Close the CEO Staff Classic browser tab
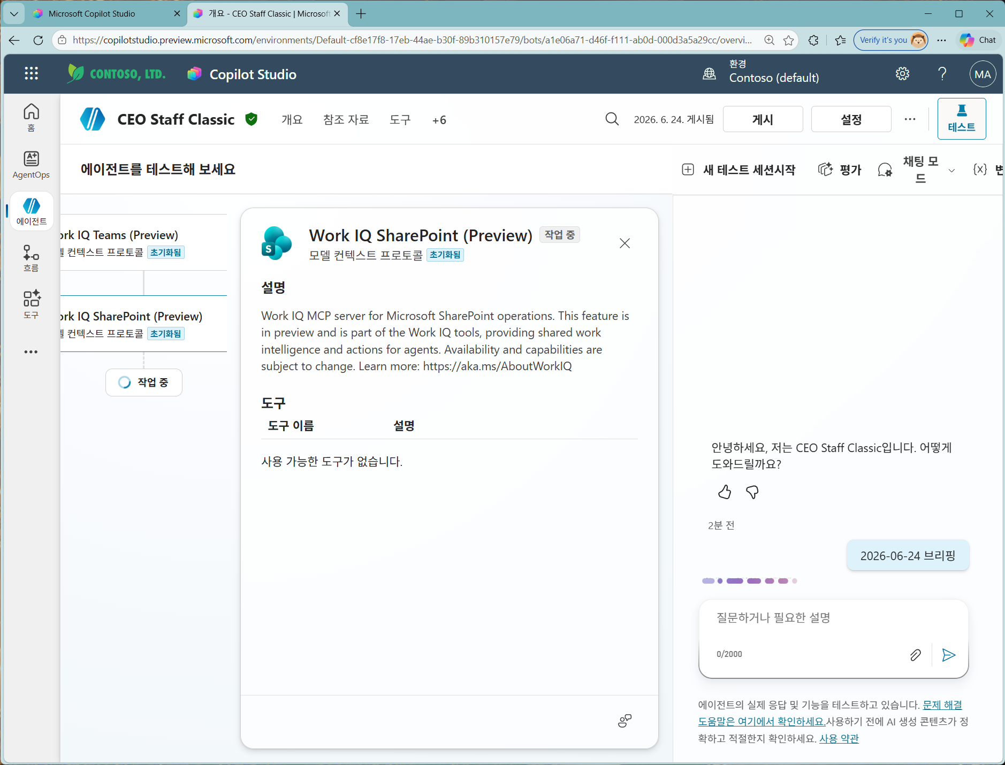The image size is (1005, 765). pyautogui.click(x=337, y=13)
